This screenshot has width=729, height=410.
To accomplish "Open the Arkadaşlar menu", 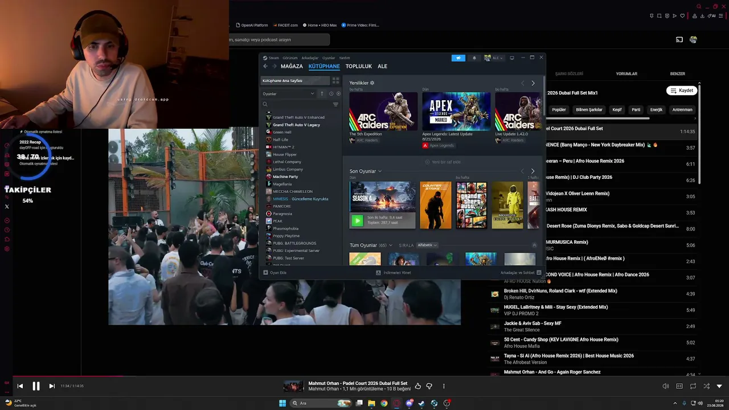I will tap(310, 58).
